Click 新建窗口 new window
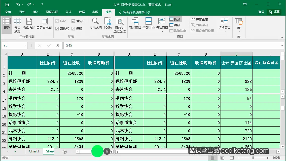 click(x=135, y=23)
